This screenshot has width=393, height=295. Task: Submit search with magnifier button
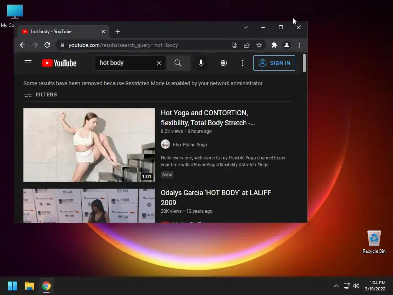[x=178, y=63]
